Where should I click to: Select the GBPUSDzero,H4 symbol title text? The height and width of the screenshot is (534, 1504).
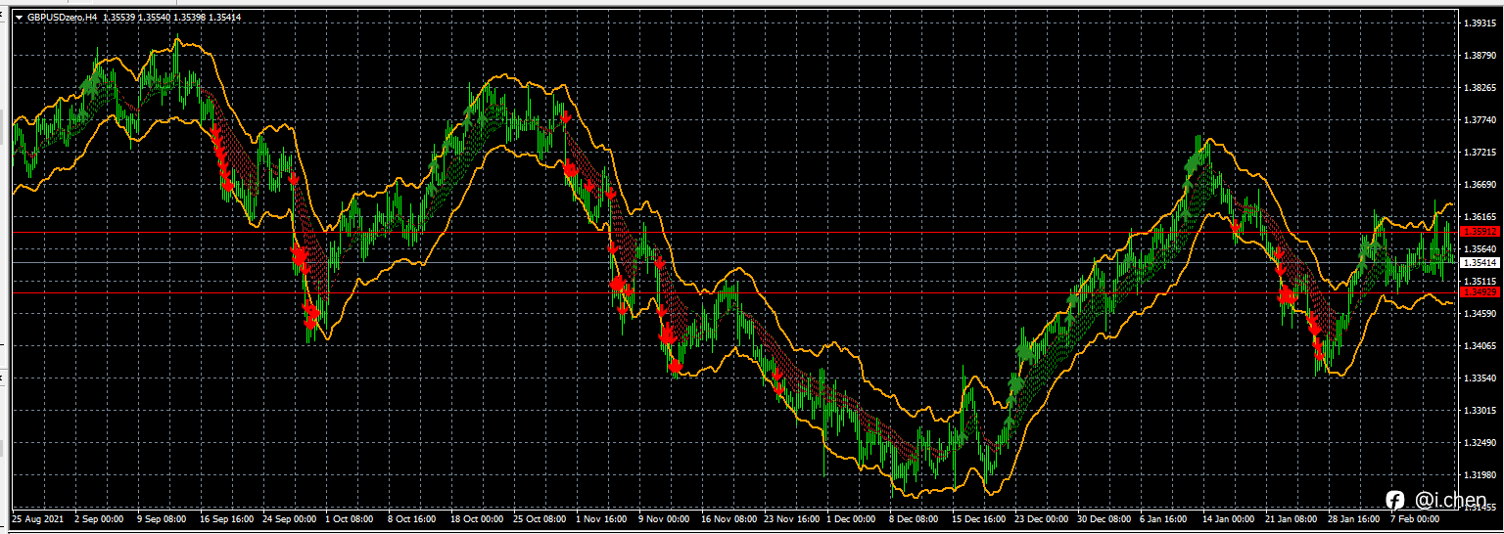coord(62,18)
